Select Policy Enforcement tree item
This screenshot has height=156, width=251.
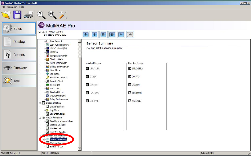click(x=59, y=99)
